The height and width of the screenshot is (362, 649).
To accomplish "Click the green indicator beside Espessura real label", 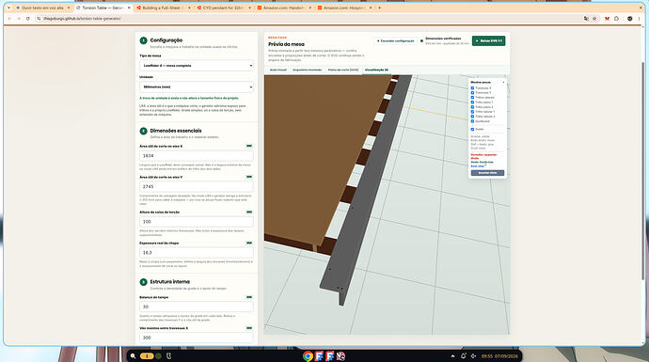I will 249,243.
